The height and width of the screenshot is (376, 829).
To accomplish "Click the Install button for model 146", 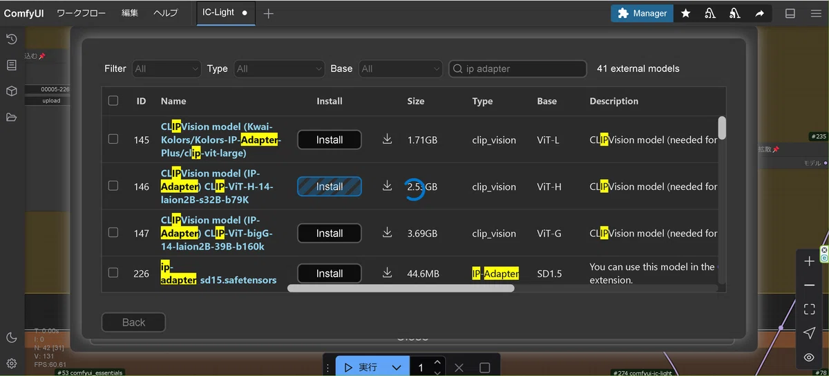I will click(x=330, y=187).
